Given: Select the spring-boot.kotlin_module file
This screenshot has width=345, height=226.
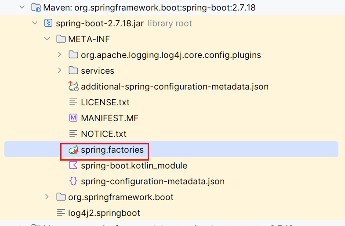Looking at the screenshot, I should [134, 166].
